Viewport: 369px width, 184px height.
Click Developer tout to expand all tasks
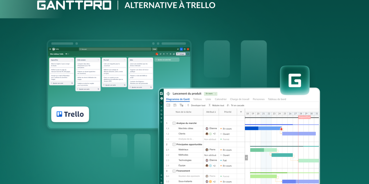coord(198,105)
